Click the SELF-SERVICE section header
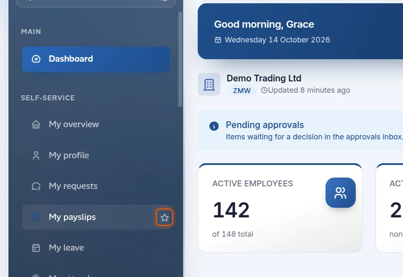403x277 pixels. point(48,98)
